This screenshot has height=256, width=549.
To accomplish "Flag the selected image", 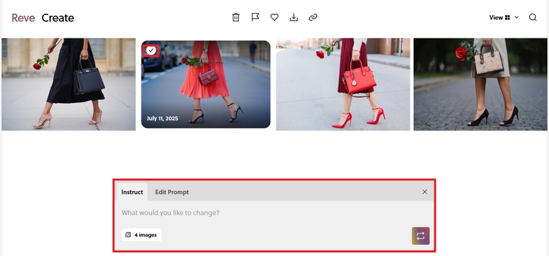I will [x=255, y=17].
